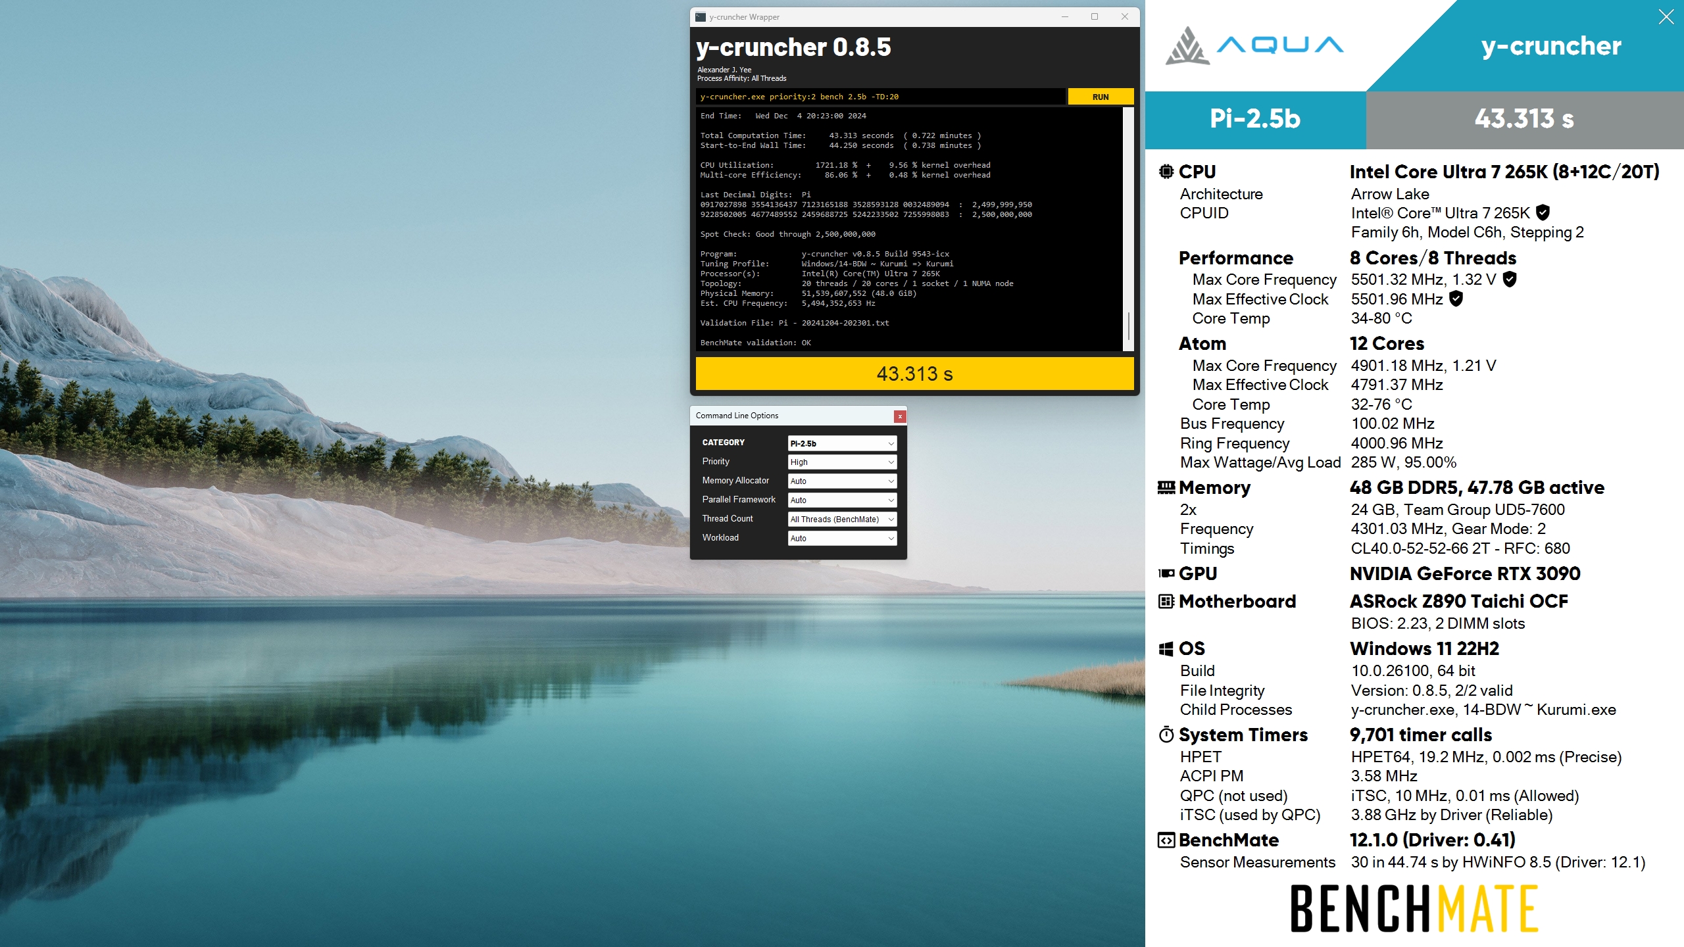Click 'Version: 0.8.5, 2/2 valid' file integrity
The height and width of the screenshot is (947, 1684).
point(1431,691)
